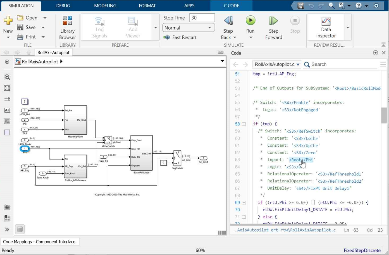Click the green Run simulation button

[x=250, y=21]
